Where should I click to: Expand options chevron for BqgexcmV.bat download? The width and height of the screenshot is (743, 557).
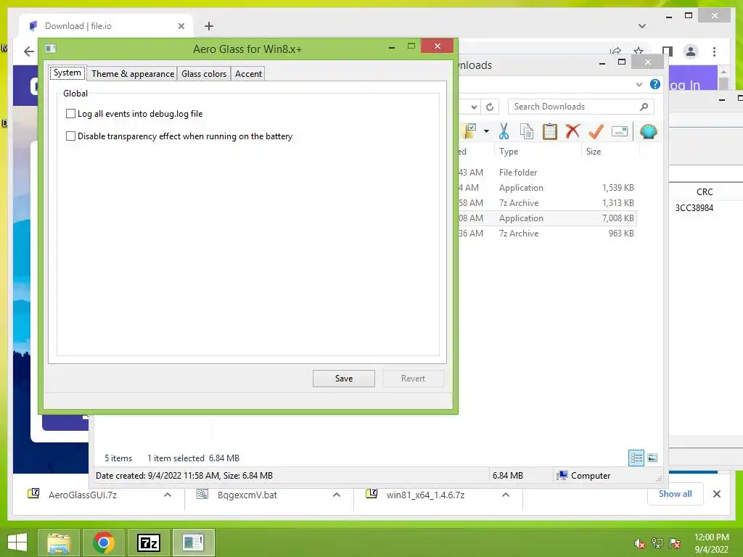(x=337, y=495)
